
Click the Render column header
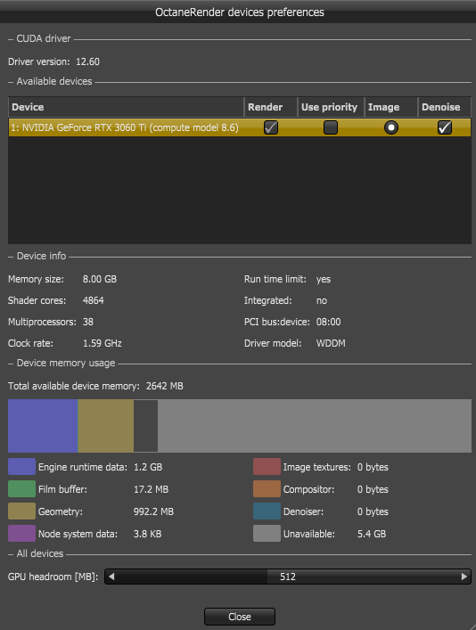[x=271, y=107]
